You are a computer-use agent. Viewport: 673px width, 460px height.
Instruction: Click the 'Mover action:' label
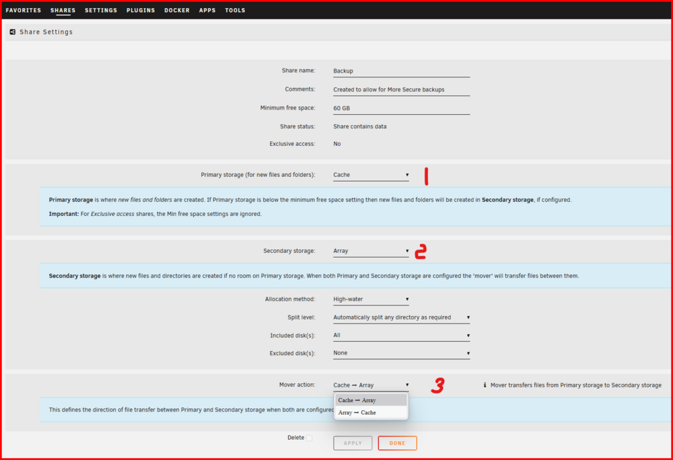pos(297,385)
